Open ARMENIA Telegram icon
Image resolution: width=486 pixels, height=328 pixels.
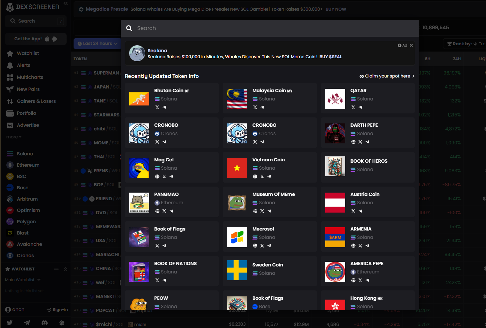[367, 246]
